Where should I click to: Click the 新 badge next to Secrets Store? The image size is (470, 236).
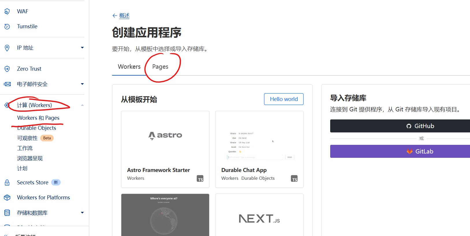tap(56, 183)
